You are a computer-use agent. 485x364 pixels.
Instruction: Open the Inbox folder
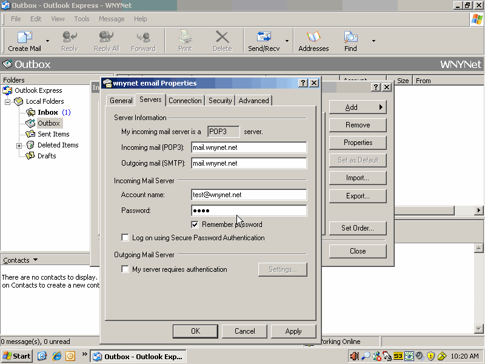coord(48,112)
